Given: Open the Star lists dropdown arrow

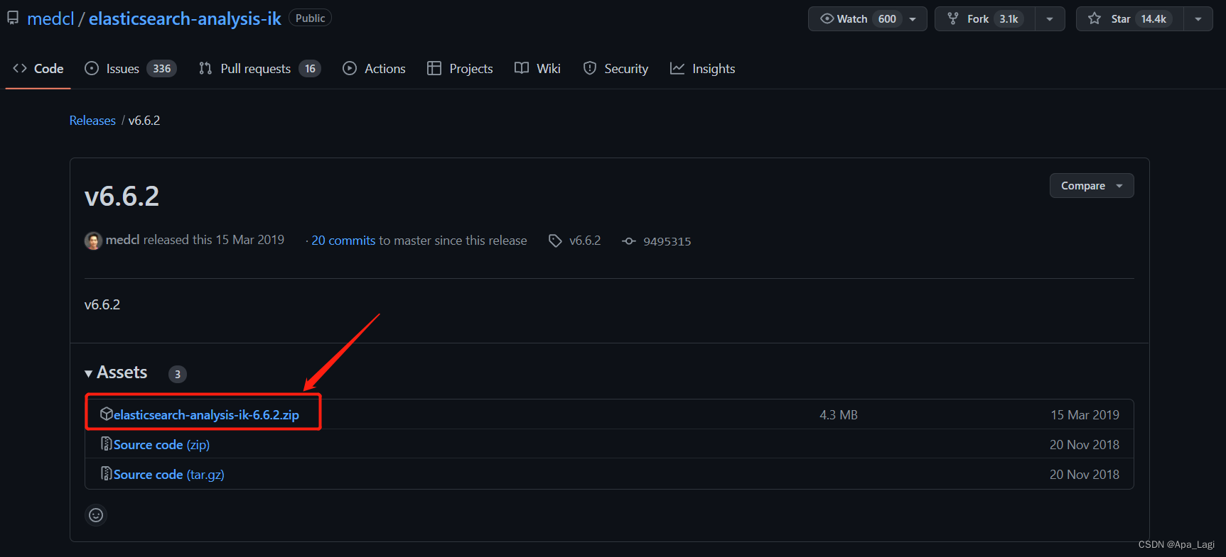Looking at the screenshot, I should 1198,19.
